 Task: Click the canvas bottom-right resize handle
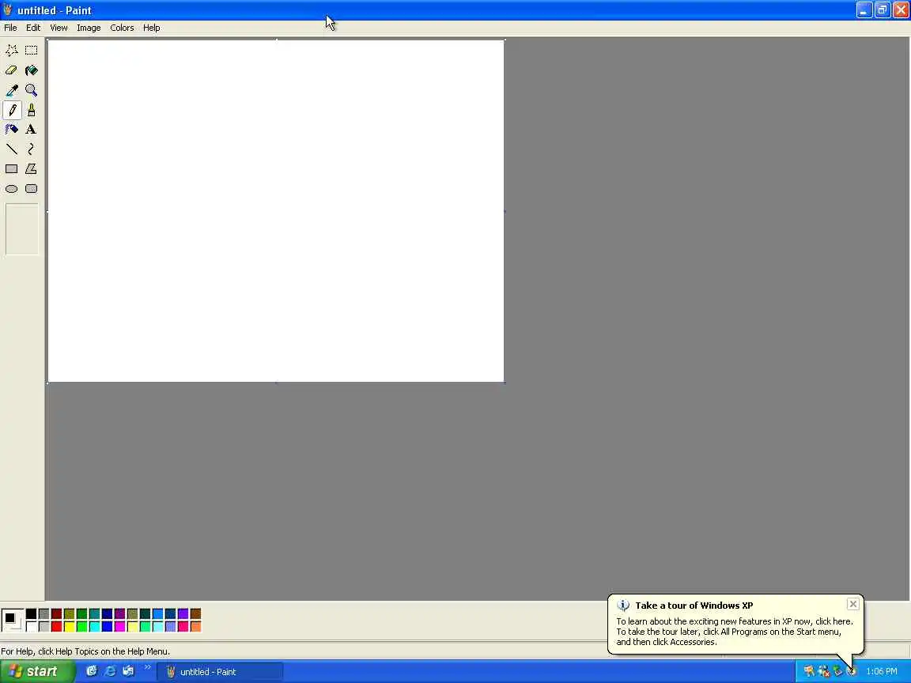point(505,383)
